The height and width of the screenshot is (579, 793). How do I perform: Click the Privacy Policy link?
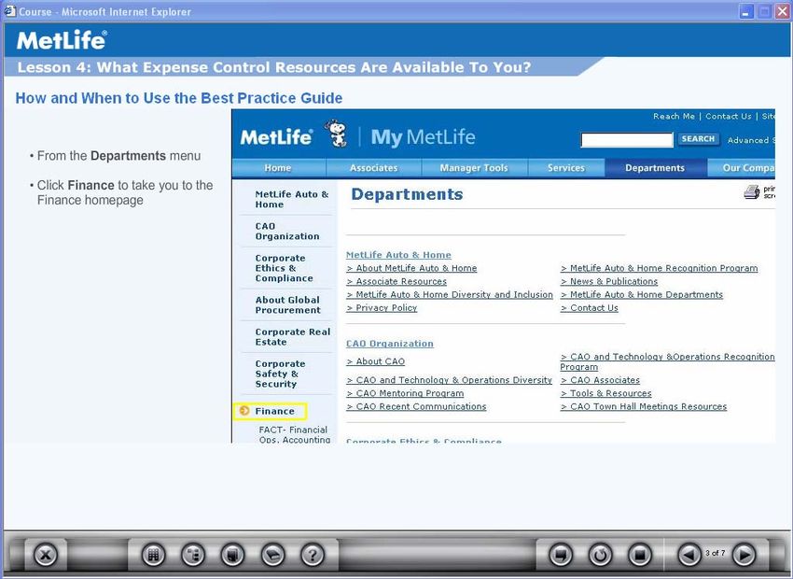point(382,308)
